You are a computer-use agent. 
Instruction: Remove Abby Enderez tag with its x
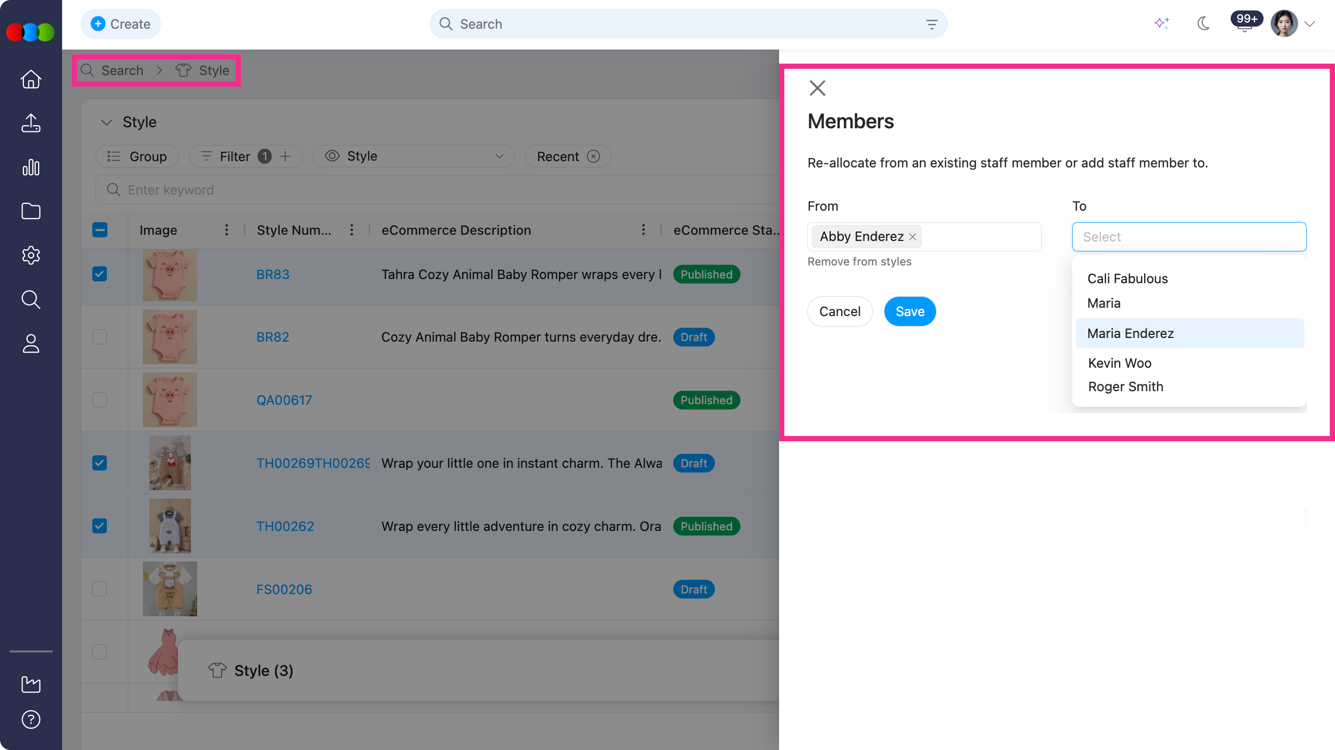pyautogui.click(x=913, y=237)
